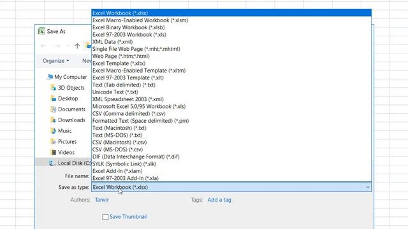408x229 pixels.
Task: Select Text (Macintosh) (*.txt)
Action: tap(231, 128)
